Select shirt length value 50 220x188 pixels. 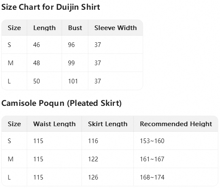(x=37, y=81)
